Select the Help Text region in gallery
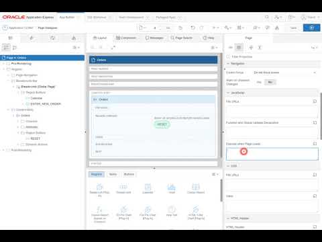The image size is (322, 242). point(172,211)
